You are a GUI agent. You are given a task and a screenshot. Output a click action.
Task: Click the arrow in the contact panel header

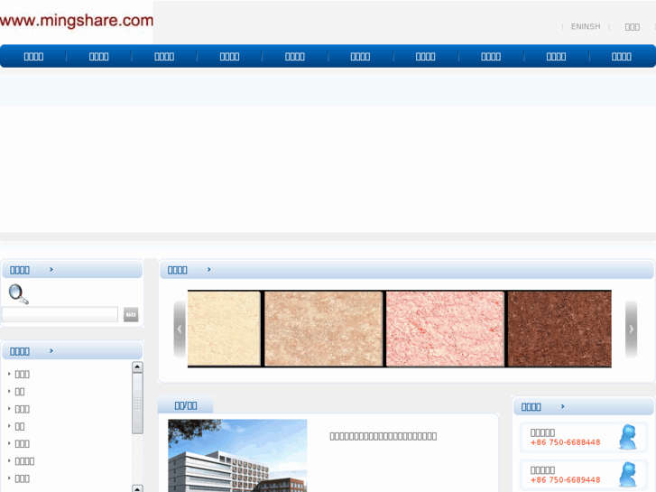coord(563,406)
